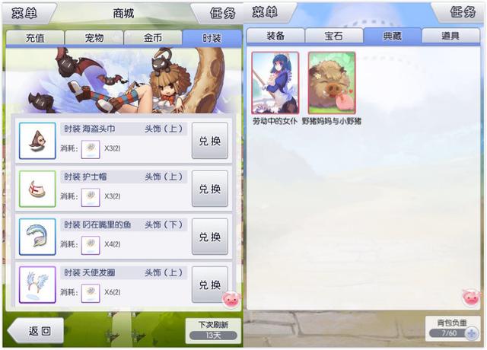
Task: Select the fish-in-mouth costume icon
Action: tap(37, 237)
